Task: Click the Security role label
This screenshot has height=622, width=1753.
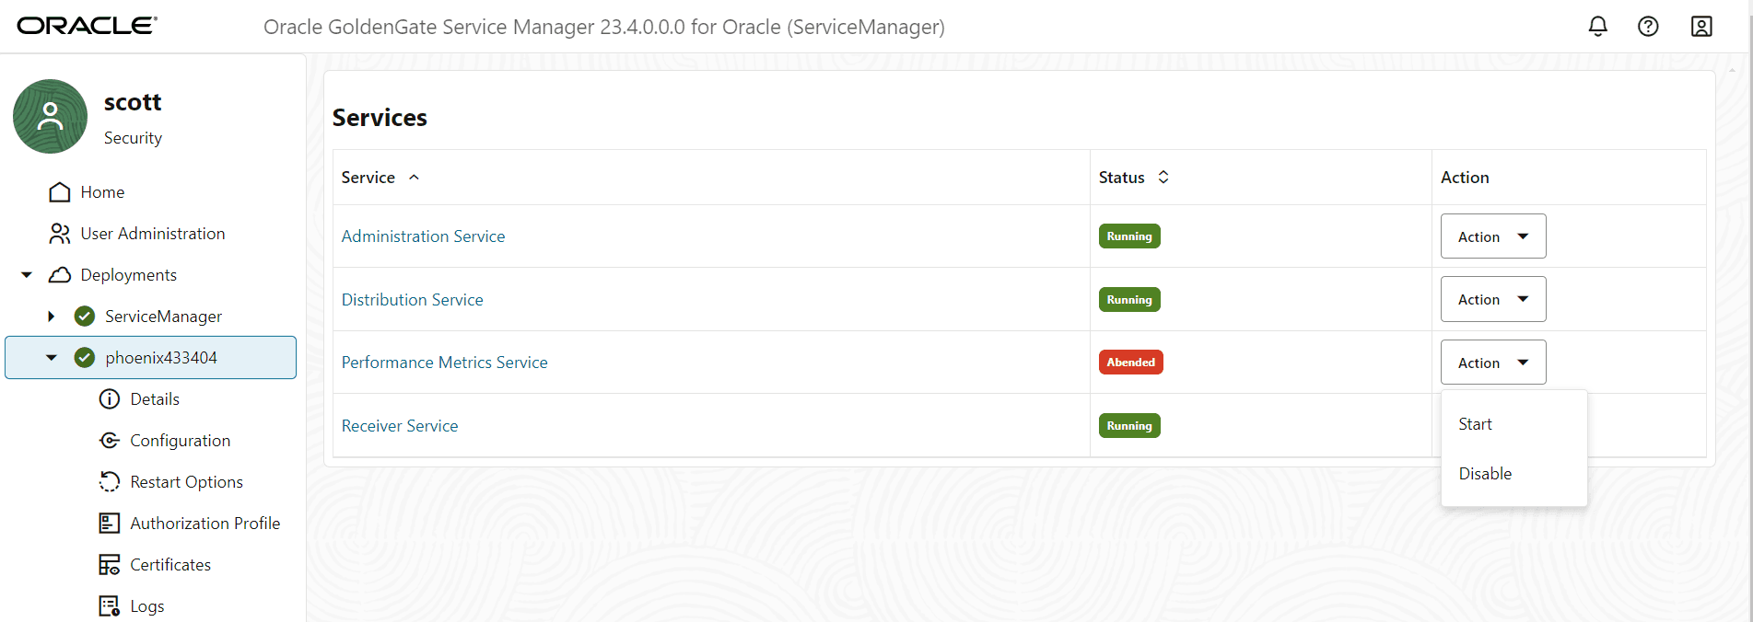Action: pyautogui.click(x=133, y=138)
